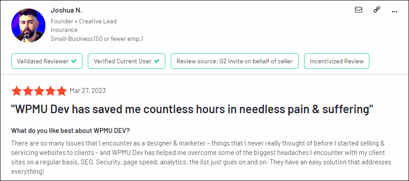Copy review link via chain icon
The height and width of the screenshot is (181, 409).
377,10
